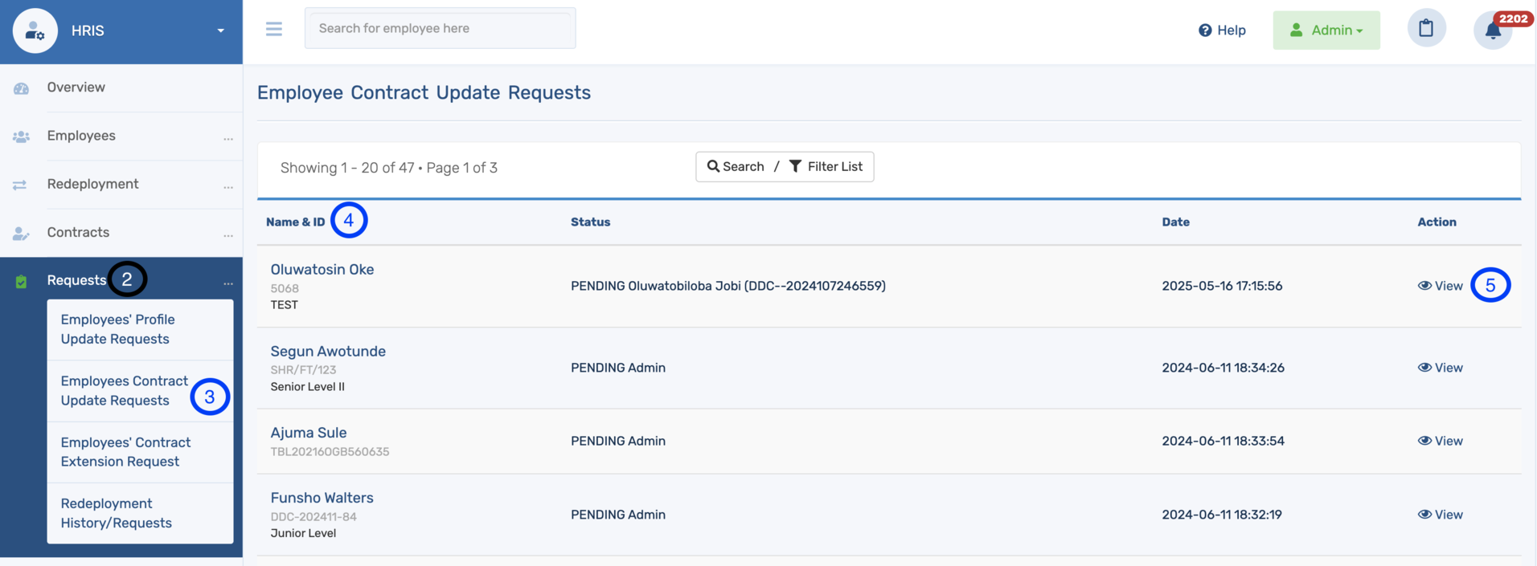Click the employee search field
The width and height of the screenshot is (1537, 566).
click(x=440, y=28)
